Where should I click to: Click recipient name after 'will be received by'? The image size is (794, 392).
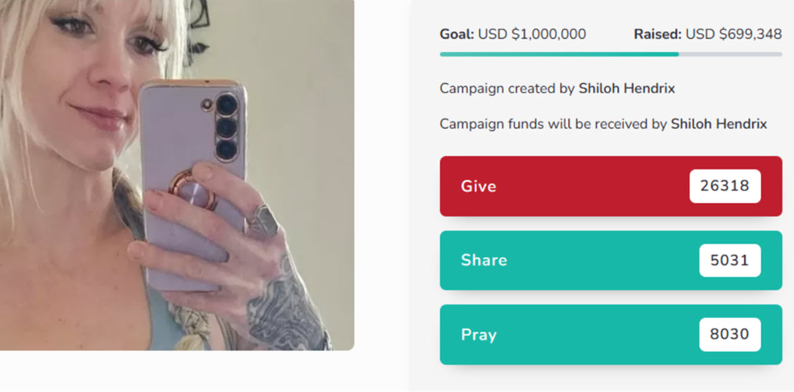click(x=719, y=124)
